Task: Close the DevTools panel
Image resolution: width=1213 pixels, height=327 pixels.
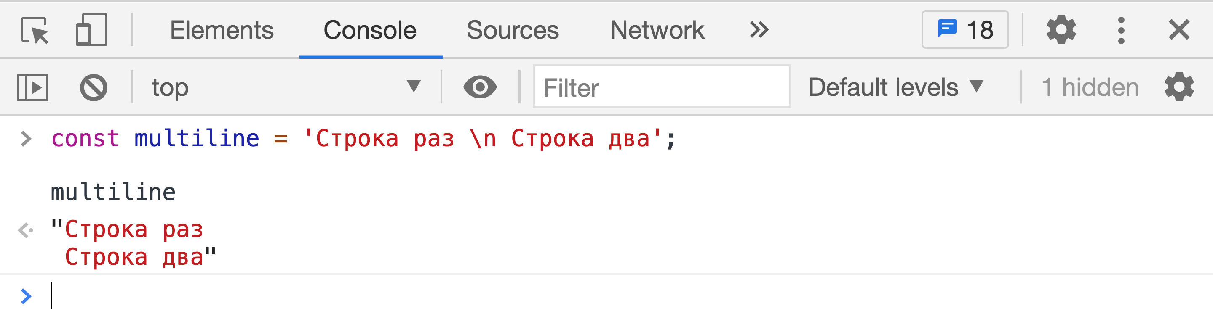Action: point(1179,30)
